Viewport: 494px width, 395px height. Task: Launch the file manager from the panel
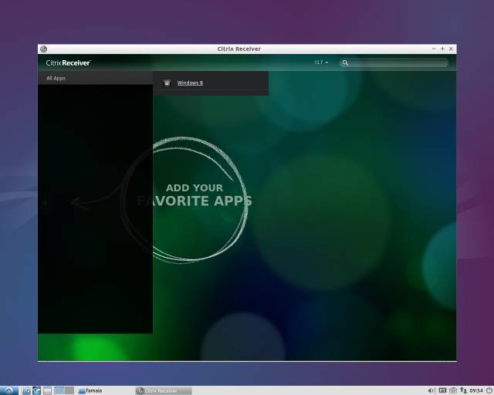[x=26, y=390]
